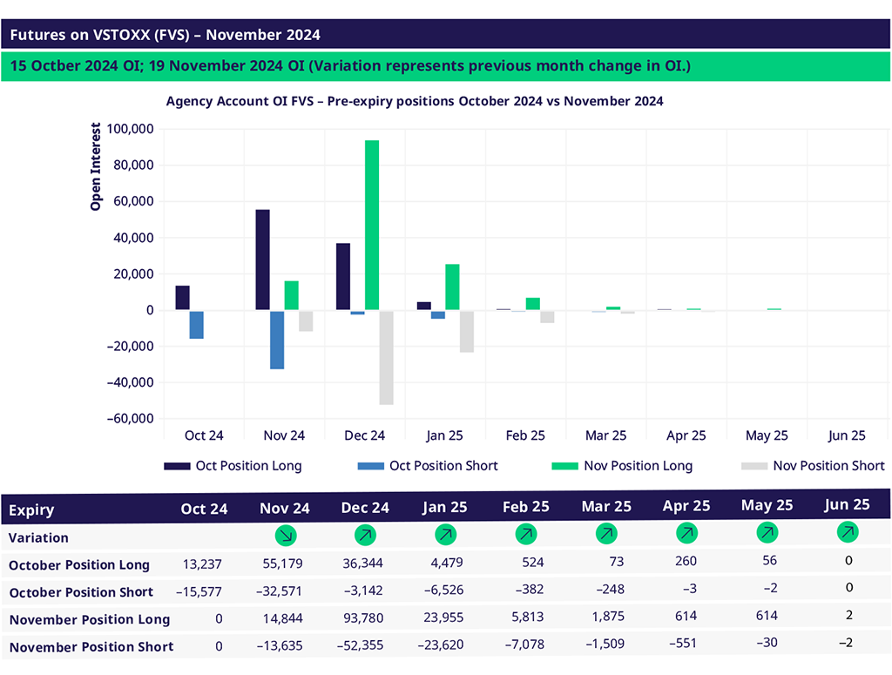
Task: Click the November Position Long row label
Action: point(89,620)
